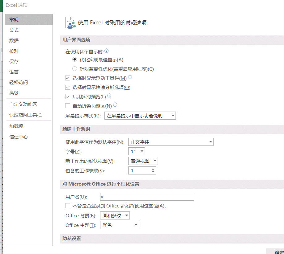Open 快速访问工具栏 category
The image size is (284, 254).
[x=29, y=115]
